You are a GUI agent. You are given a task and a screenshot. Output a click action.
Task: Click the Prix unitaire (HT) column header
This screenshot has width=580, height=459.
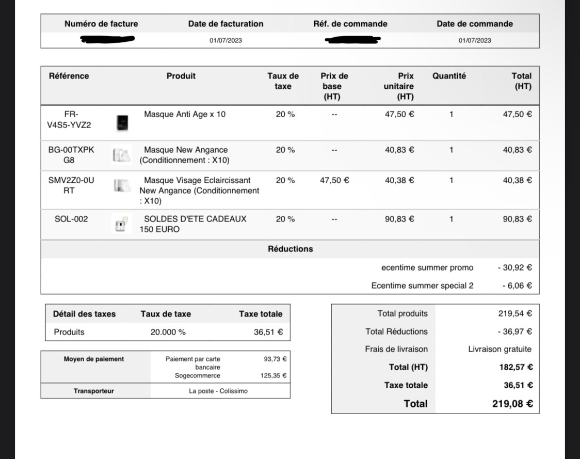coord(399,86)
